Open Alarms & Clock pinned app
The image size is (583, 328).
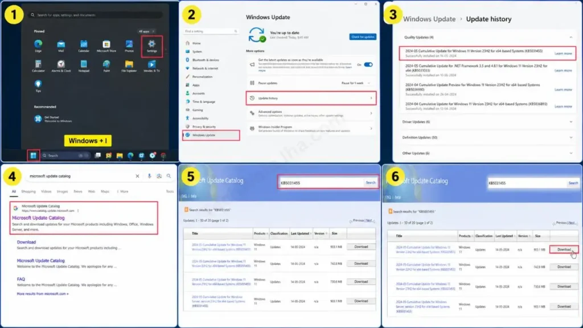[61, 66]
